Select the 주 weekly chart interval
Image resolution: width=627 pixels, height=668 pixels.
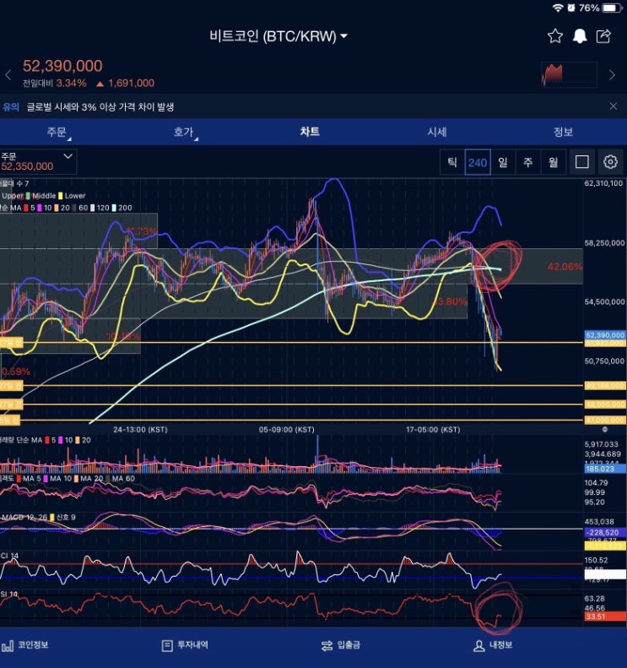[x=527, y=162]
